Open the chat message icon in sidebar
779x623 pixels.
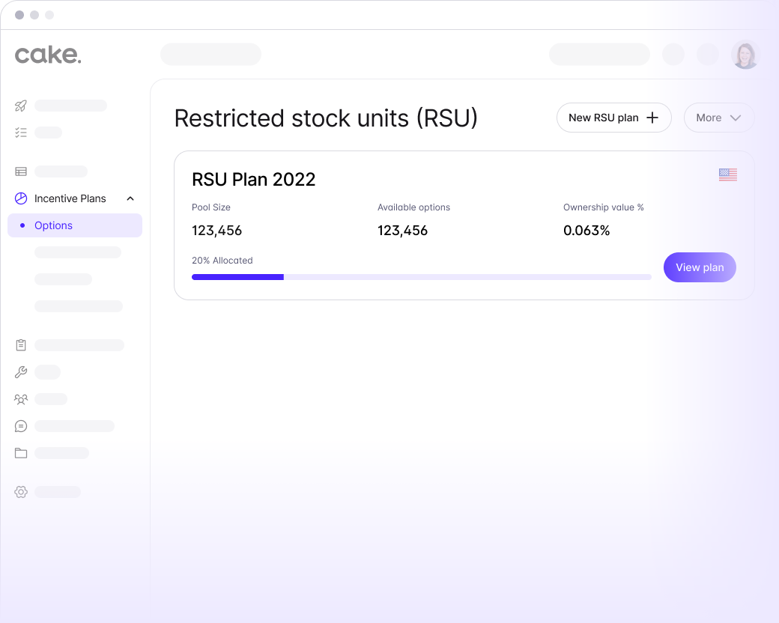point(20,426)
